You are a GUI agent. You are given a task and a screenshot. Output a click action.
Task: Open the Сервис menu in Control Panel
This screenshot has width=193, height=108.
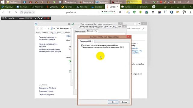click(58, 33)
